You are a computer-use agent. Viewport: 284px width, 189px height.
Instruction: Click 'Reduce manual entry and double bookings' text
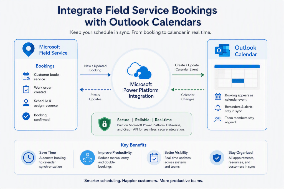[x=113, y=162]
